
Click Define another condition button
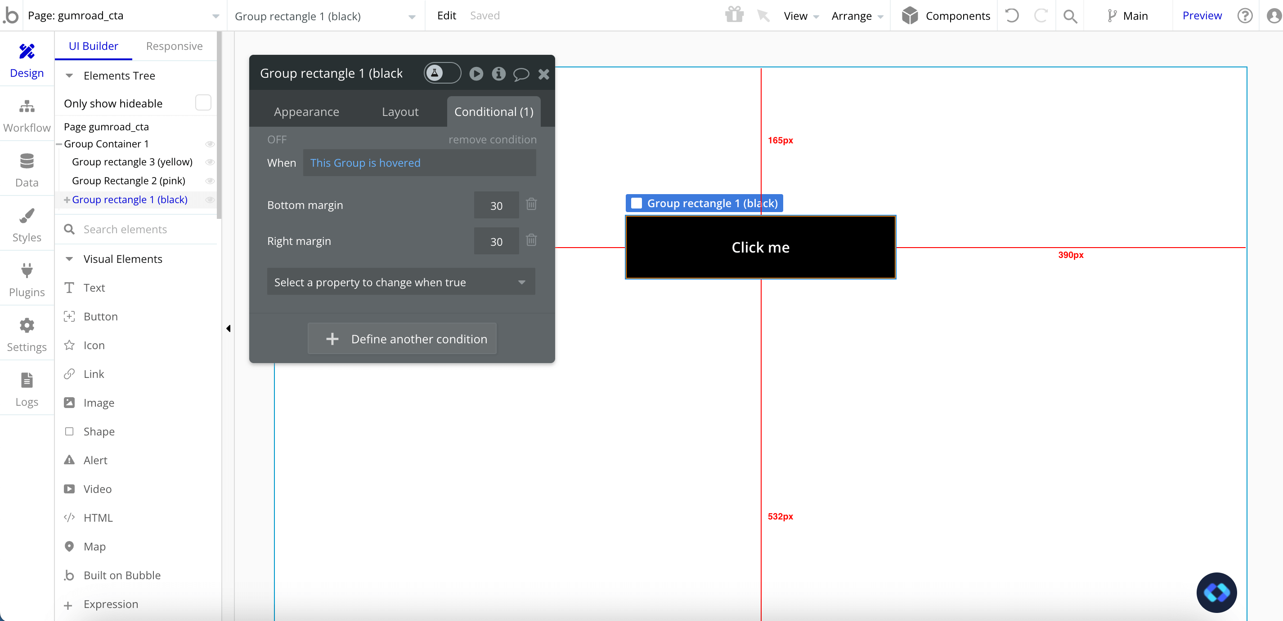[401, 339]
